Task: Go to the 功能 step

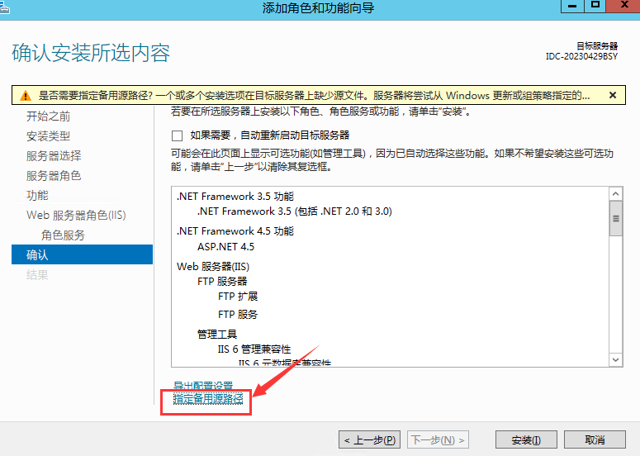Action: click(37, 196)
